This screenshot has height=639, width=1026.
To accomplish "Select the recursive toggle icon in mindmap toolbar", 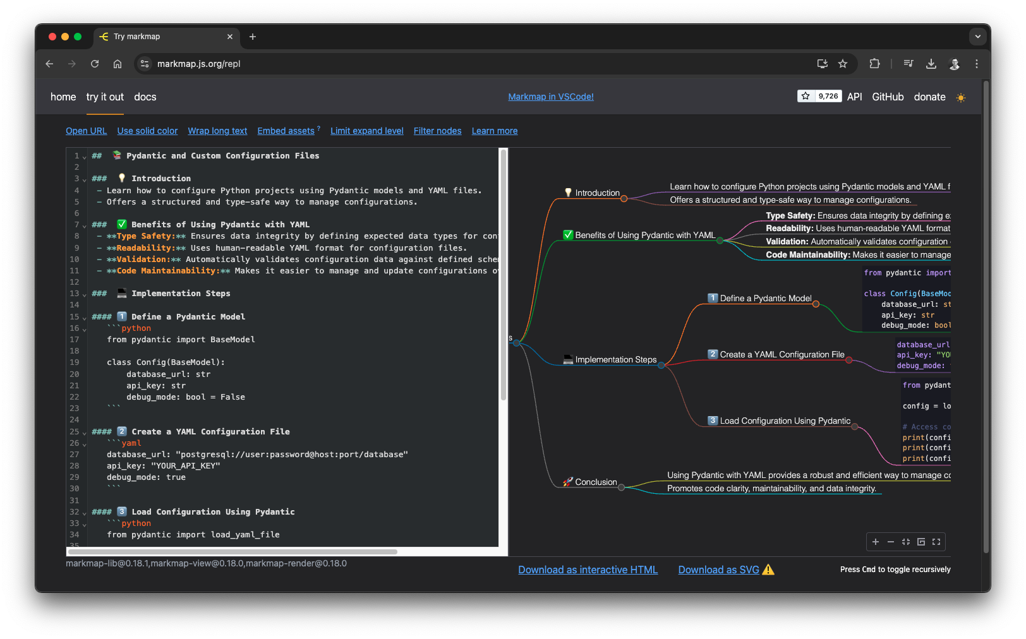I will pyautogui.click(x=920, y=542).
